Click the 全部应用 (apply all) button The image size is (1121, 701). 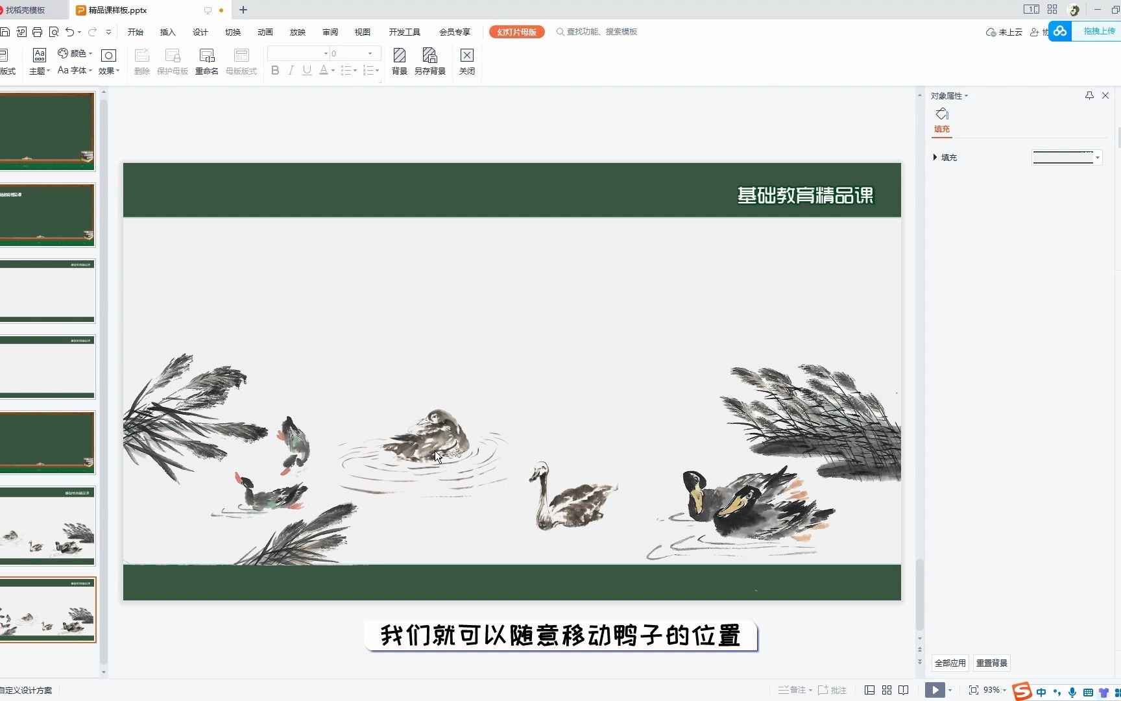tap(950, 663)
